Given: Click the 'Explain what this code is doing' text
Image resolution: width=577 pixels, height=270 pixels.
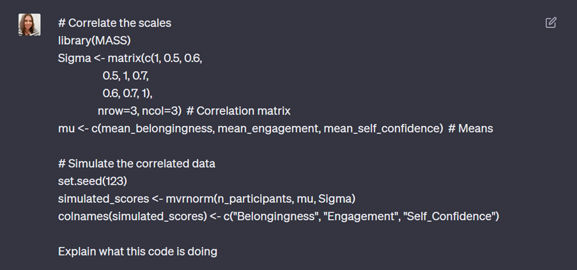Looking at the screenshot, I should (137, 251).
